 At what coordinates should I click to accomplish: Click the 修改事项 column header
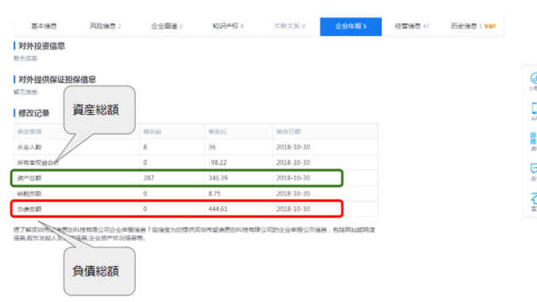click(x=29, y=132)
